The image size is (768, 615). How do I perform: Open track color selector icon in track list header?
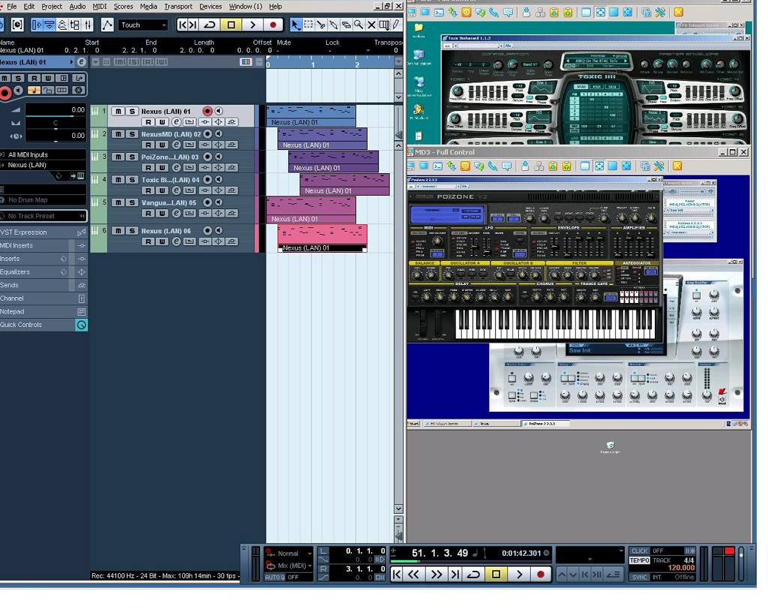(x=246, y=62)
